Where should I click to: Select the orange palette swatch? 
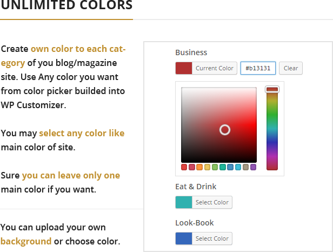[x=199, y=167]
